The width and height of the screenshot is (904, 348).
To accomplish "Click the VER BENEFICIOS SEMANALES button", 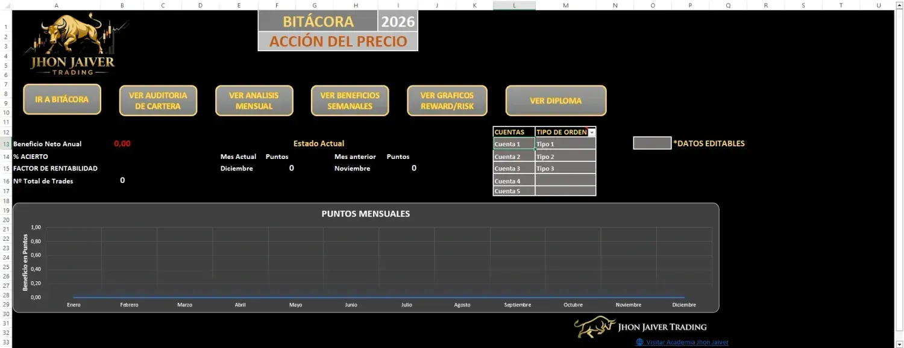I will tap(350, 100).
